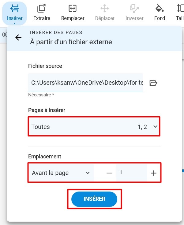Click the Pages à insérer label
This screenshot has height=225, width=184.
click(47, 110)
